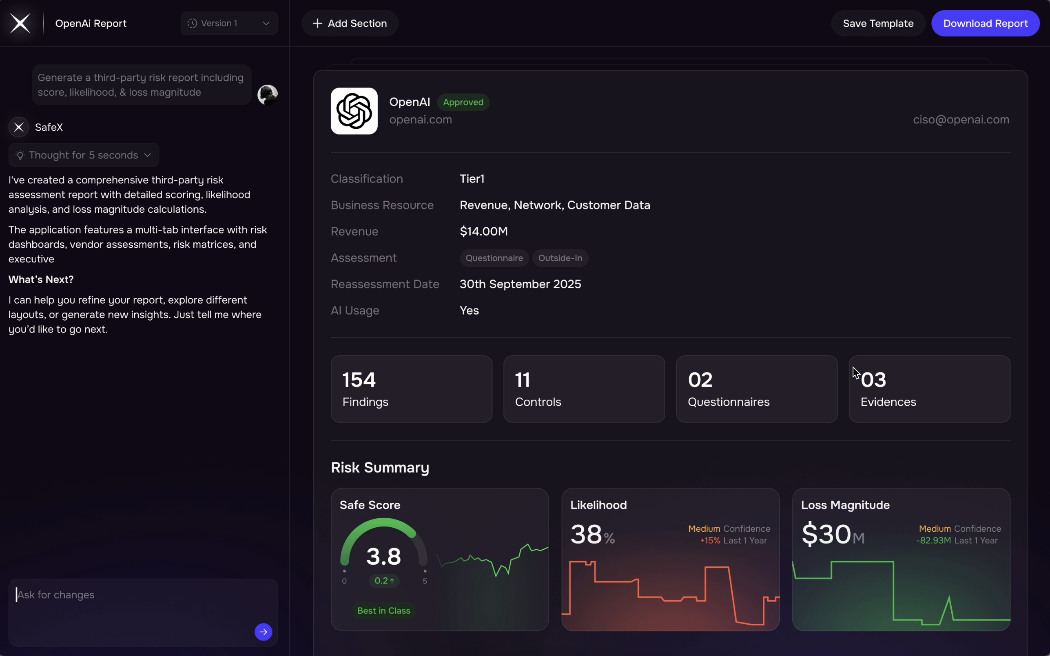
Task: Select the Outside-In assessment tag
Action: pyautogui.click(x=560, y=258)
